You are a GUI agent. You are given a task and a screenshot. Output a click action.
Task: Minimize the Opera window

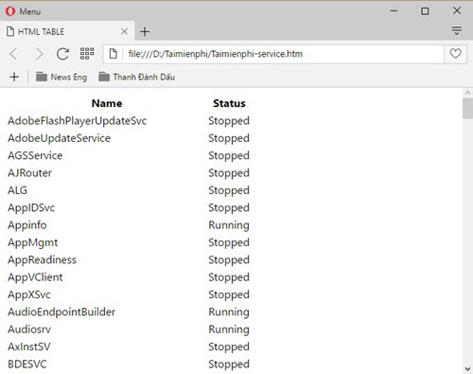[394, 11]
